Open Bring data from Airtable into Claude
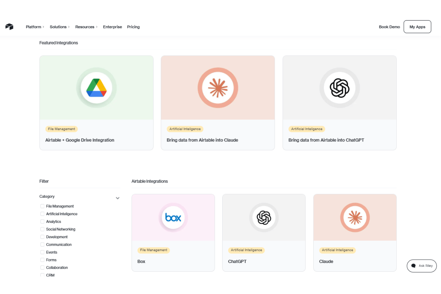This screenshot has width=441, height=294. click(x=202, y=140)
